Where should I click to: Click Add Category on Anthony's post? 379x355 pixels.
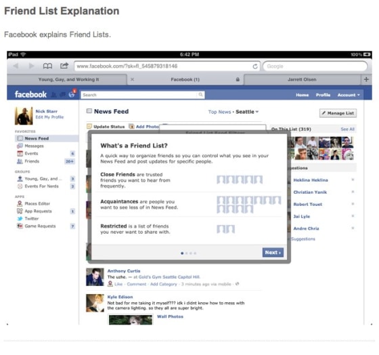point(164,284)
